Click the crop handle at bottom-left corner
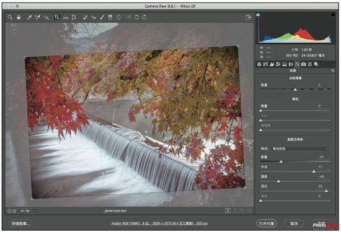This screenshot has height=232, width=341. pyautogui.click(x=32, y=199)
